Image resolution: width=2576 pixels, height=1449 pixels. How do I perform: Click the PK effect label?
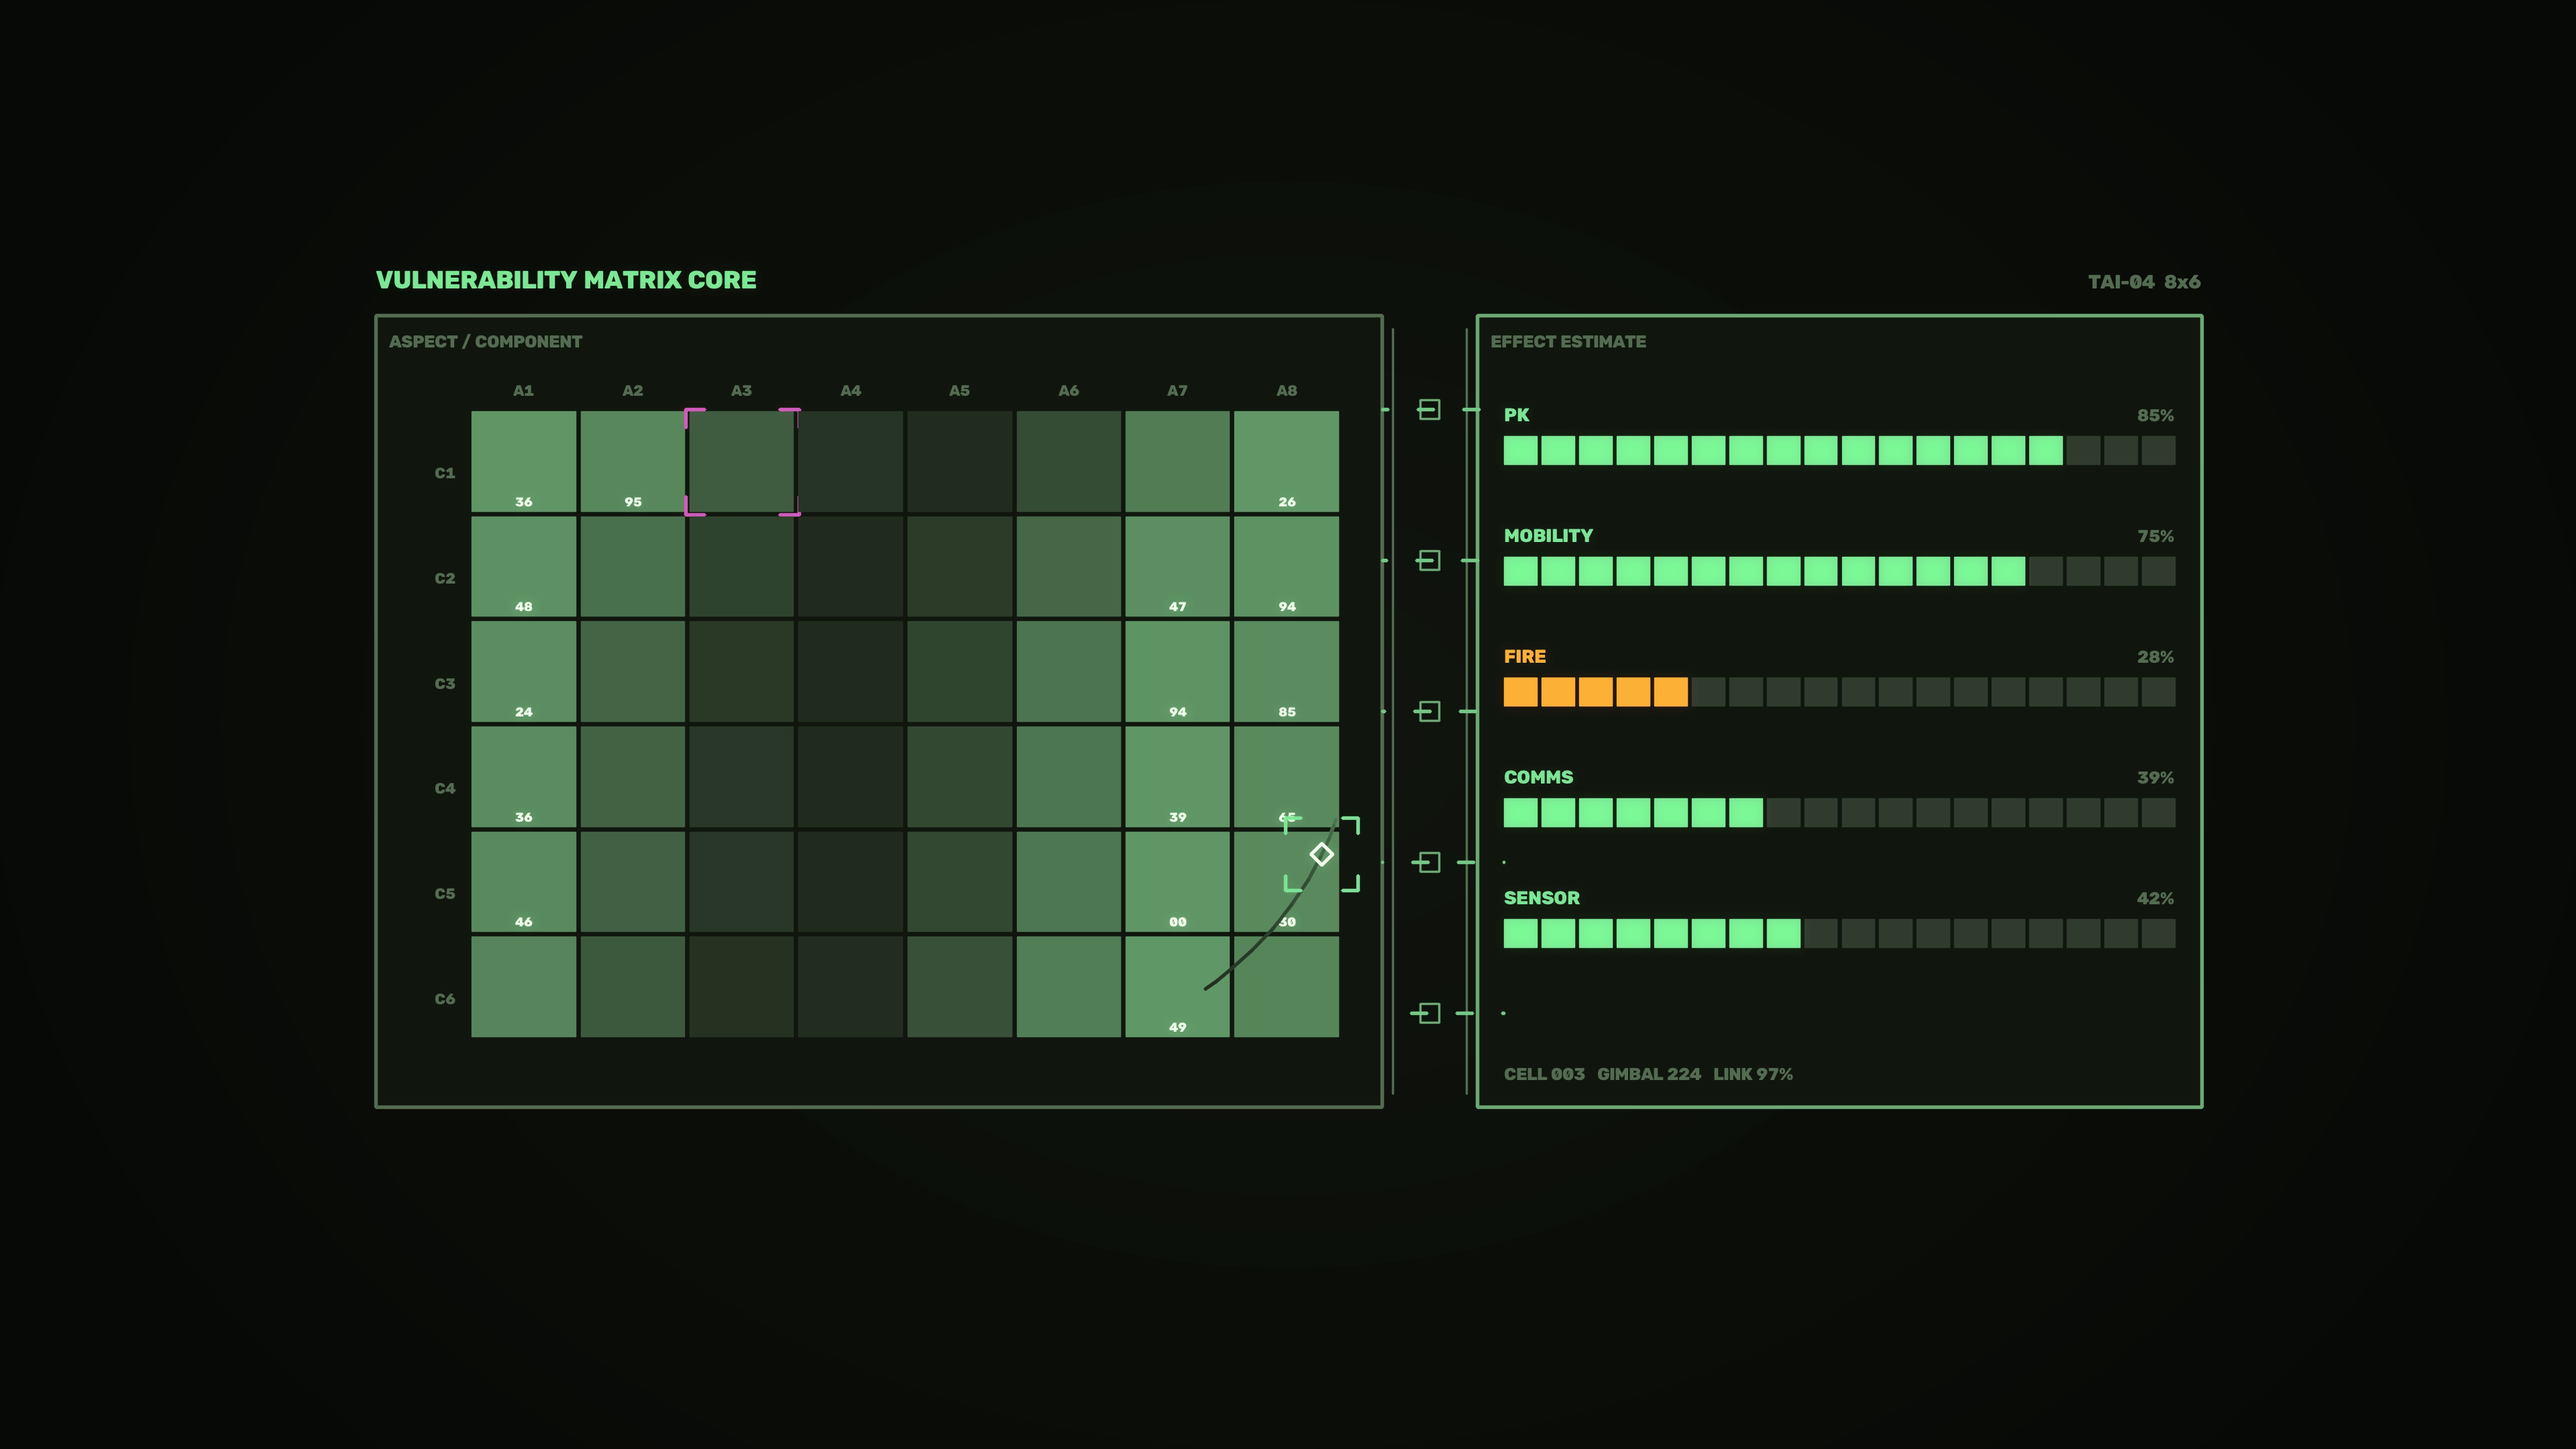tap(1516, 415)
